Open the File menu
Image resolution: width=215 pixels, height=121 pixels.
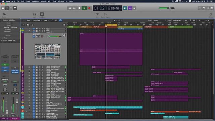(x=18, y=1)
